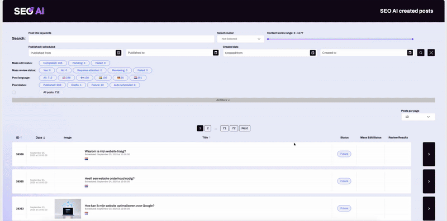
Task: Clear filters with the X button
Action: click(431, 52)
